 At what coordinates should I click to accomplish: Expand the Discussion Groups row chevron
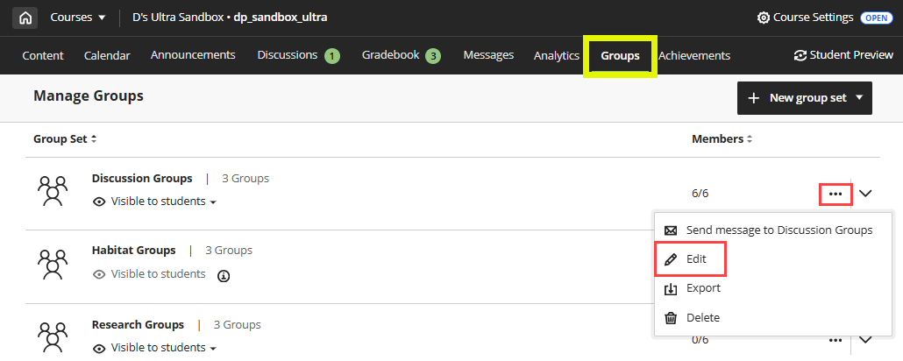865,194
